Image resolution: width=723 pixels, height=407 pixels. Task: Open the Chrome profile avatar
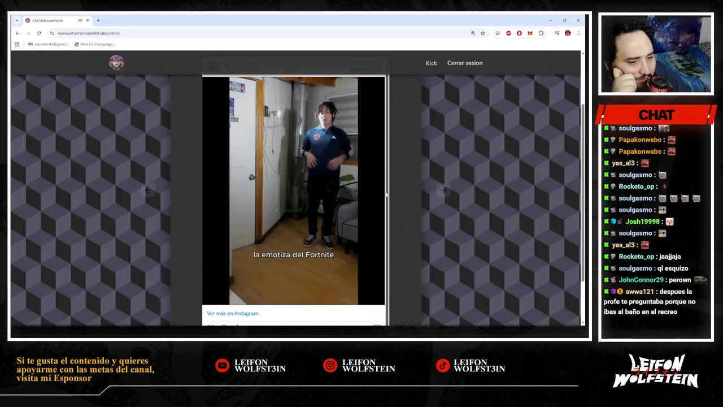pos(568,33)
